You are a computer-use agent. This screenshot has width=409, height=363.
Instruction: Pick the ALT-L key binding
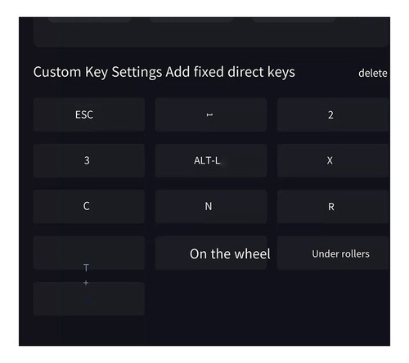coord(211,160)
